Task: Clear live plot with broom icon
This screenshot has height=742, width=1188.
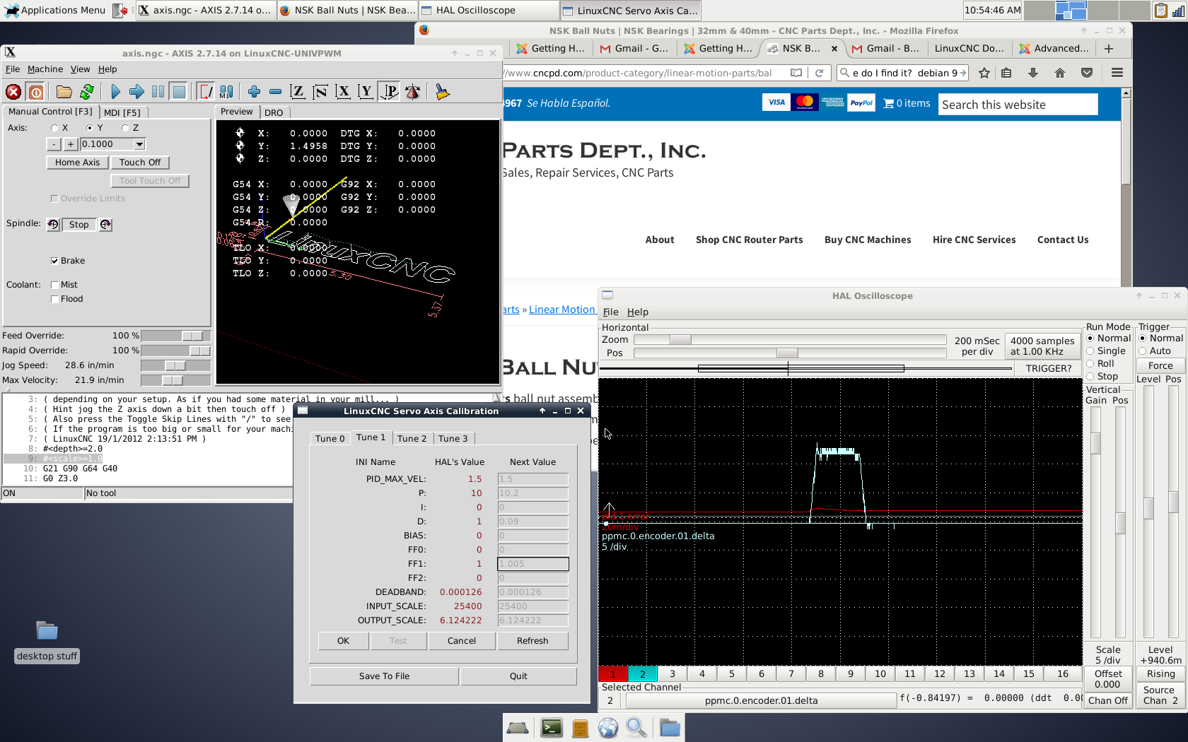Action: (x=443, y=92)
